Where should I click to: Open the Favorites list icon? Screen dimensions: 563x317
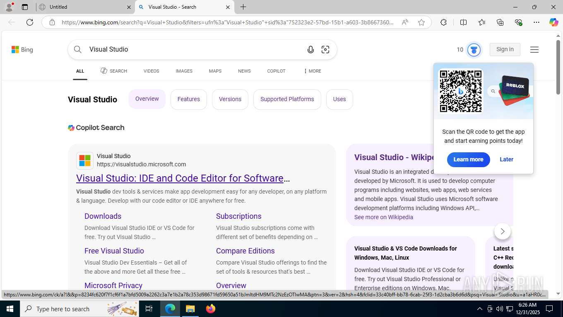(x=482, y=22)
